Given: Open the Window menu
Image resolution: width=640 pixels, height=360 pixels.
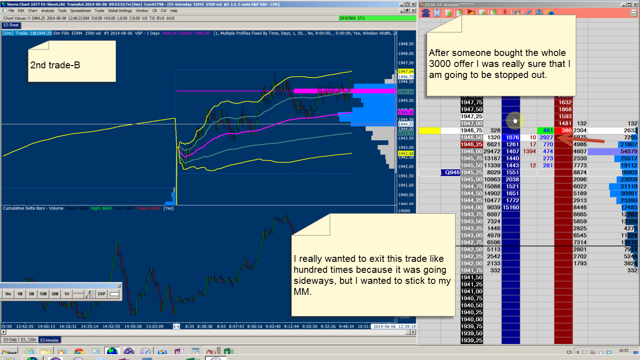Looking at the screenshot, I should (x=142, y=11).
